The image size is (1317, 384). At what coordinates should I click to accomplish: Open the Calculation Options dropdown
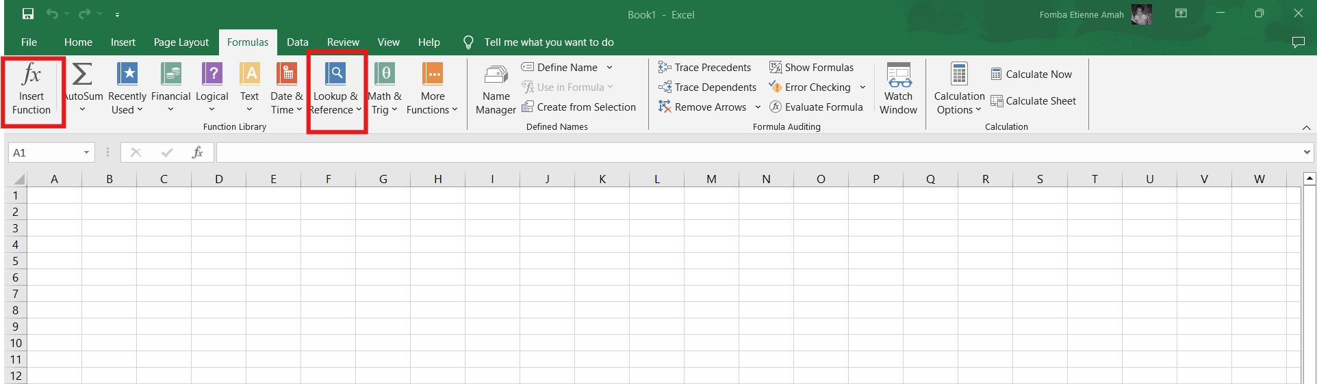959,90
